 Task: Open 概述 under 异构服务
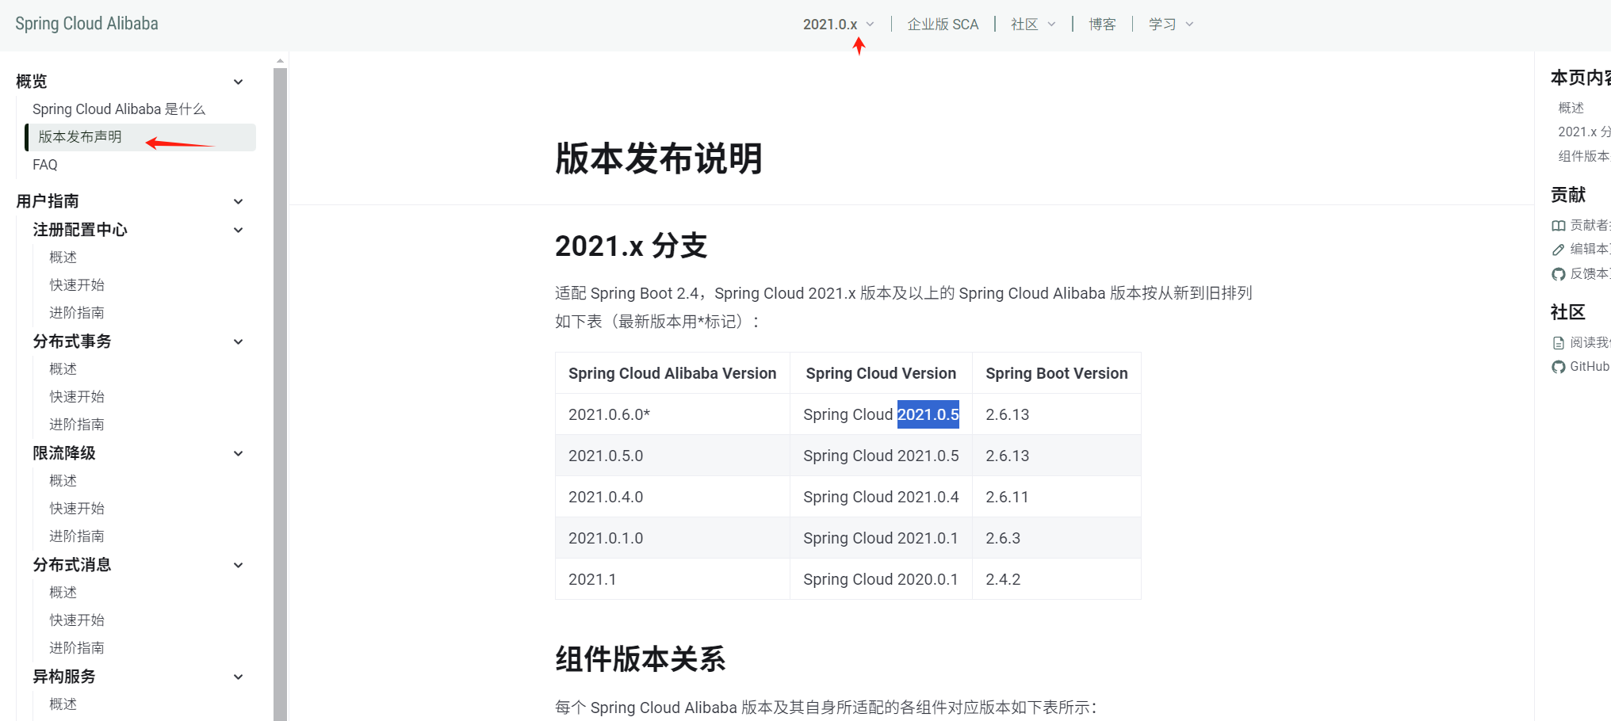63,704
